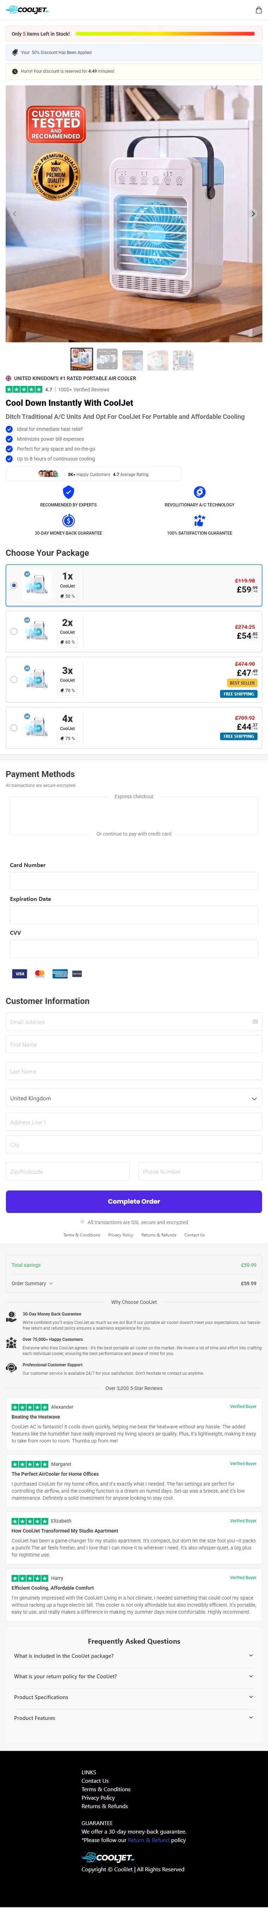Open the shopping bag cart icon
The width and height of the screenshot is (268, 1914).
[x=258, y=10]
